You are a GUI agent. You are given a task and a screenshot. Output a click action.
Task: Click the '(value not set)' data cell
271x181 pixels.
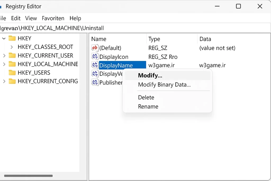click(217, 48)
